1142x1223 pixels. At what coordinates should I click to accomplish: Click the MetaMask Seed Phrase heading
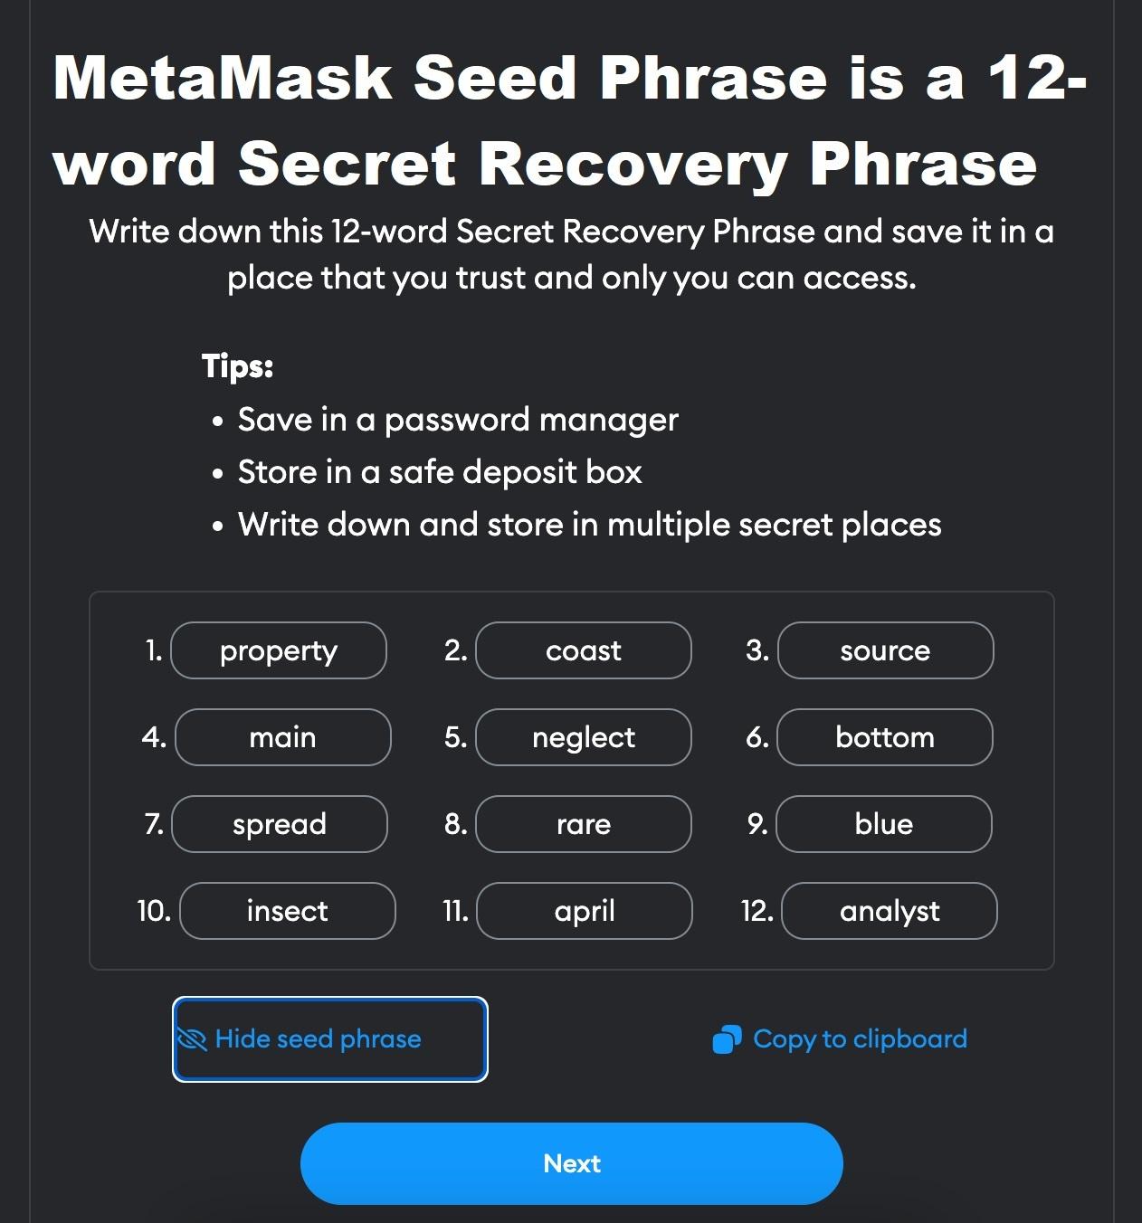570,120
